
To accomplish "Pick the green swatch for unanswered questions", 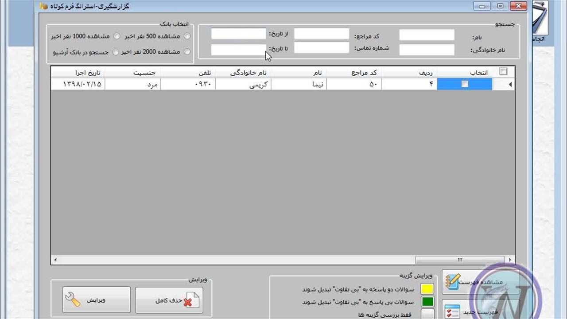I will (x=427, y=302).
